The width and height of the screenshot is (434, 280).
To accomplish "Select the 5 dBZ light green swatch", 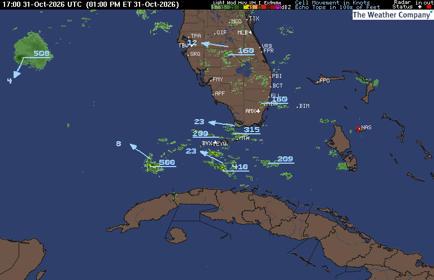I will (214, 7).
